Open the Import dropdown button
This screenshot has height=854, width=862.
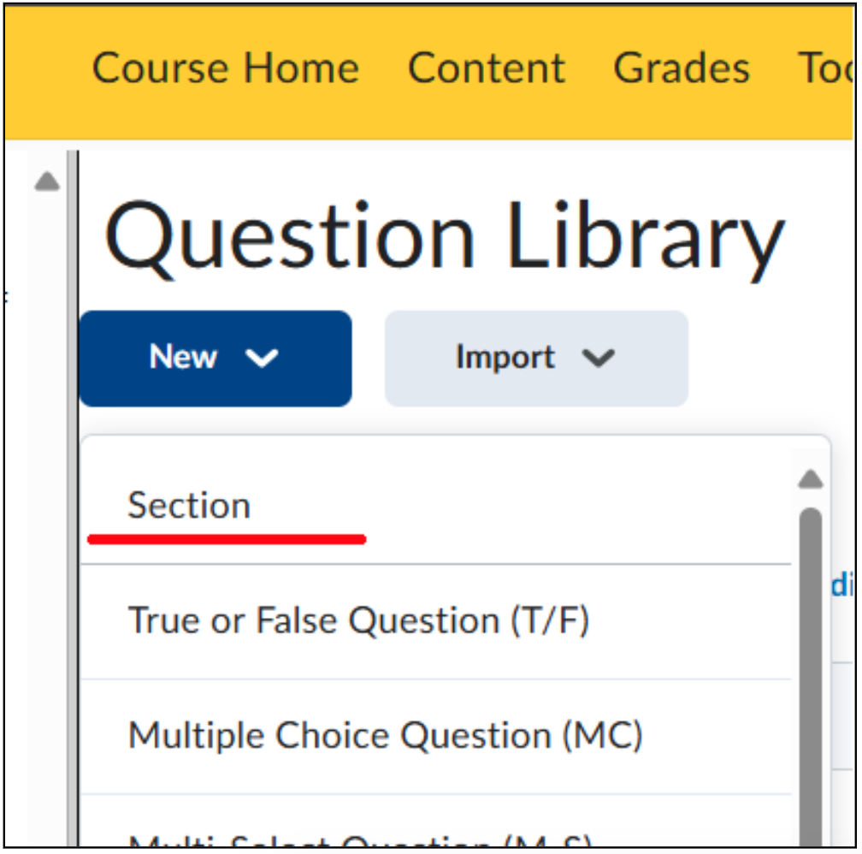coord(536,359)
